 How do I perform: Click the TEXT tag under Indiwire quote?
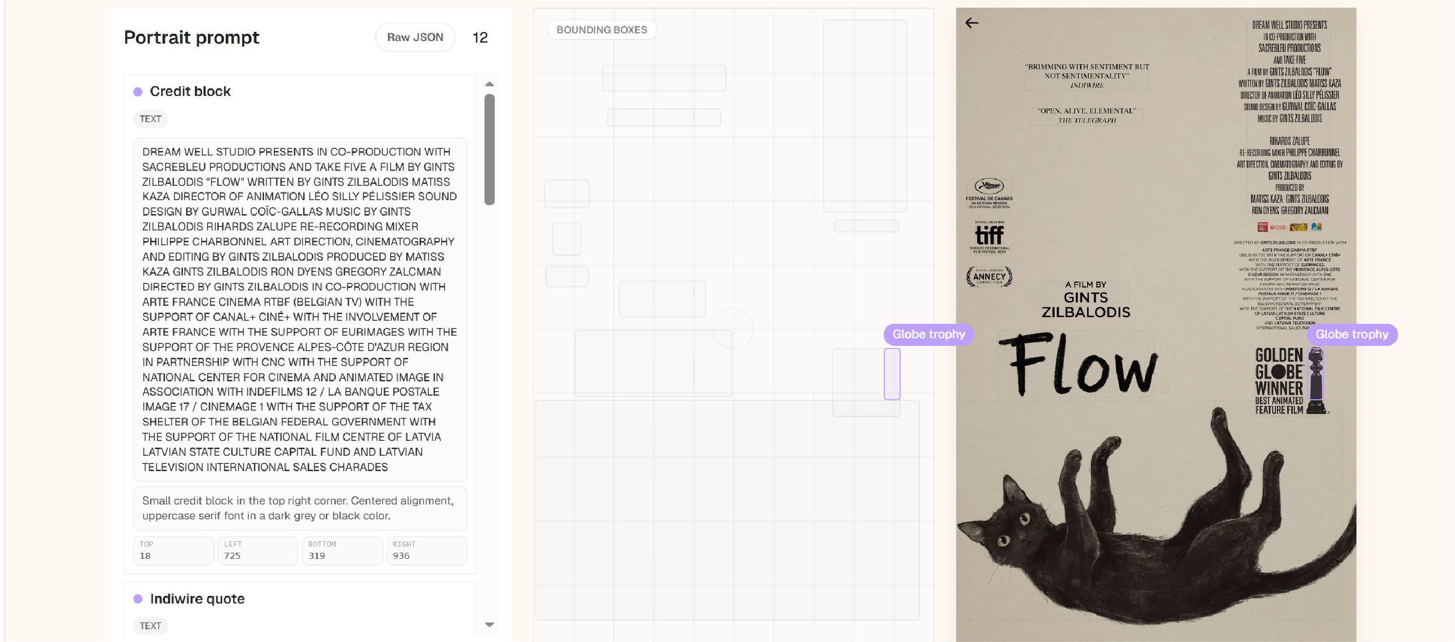(x=150, y=626)
